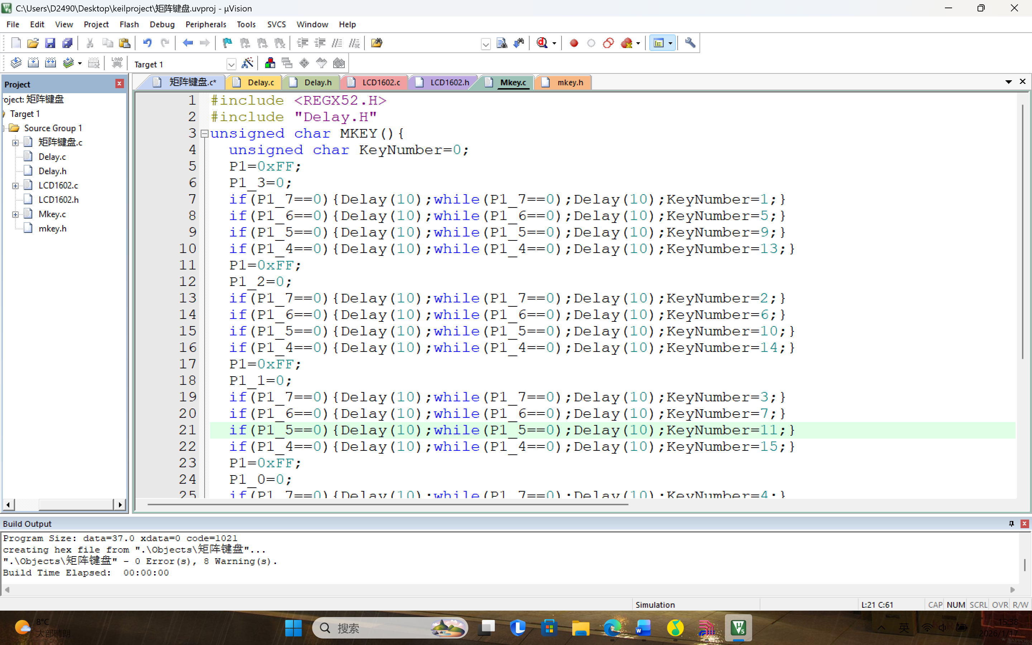1032x645 pixels.
Task: Open File Explorer from taskbar
Action: pos(580,627)
